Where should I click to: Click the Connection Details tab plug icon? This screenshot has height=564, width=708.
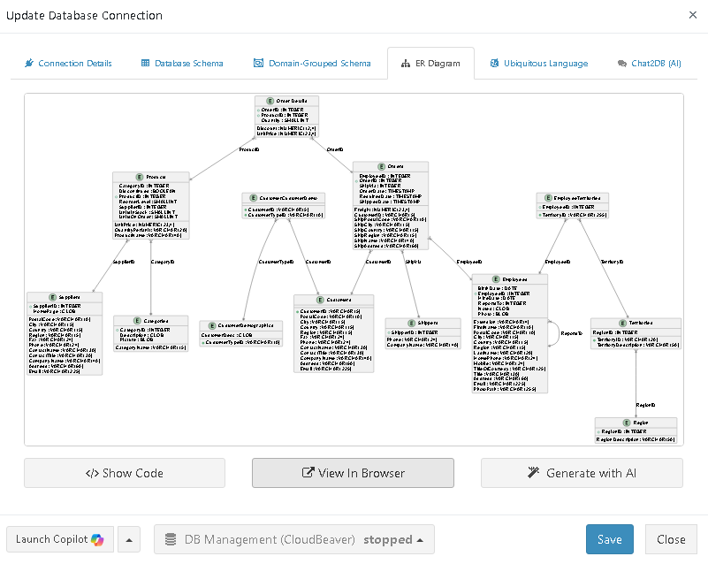[x=29, y=64]
